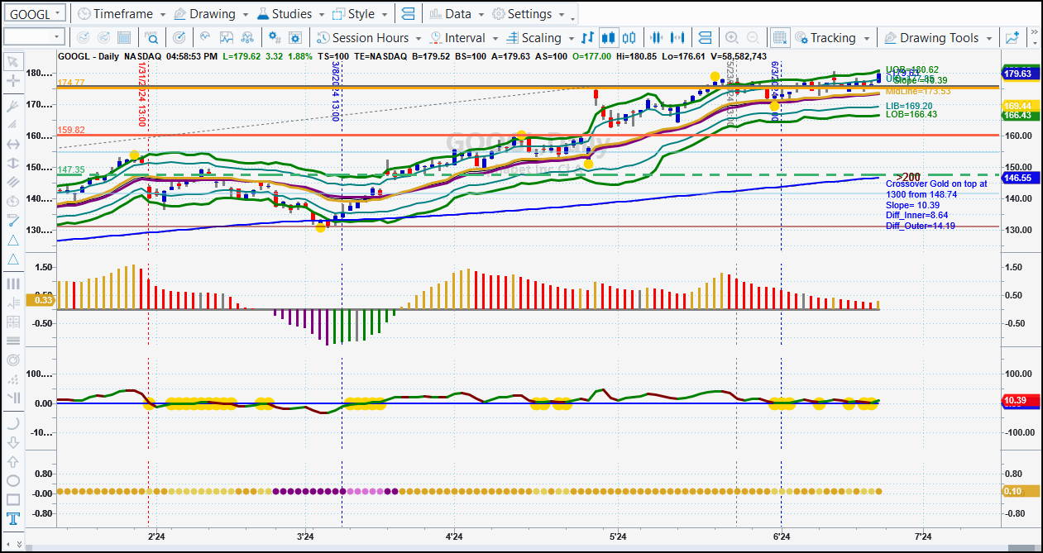This screenshot has height=553, width=1043.
Task: Pick the concentric circles drawing tool
Action: 13,360
